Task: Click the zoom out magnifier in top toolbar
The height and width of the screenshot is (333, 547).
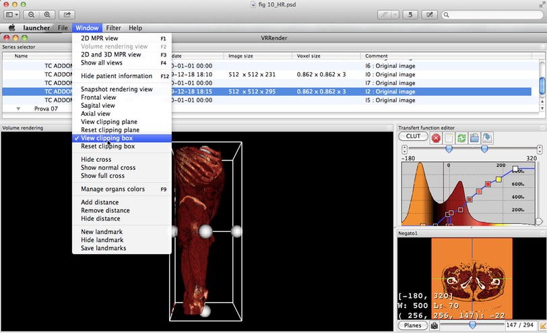Action: pyautogui.click(x=32, y=14)
